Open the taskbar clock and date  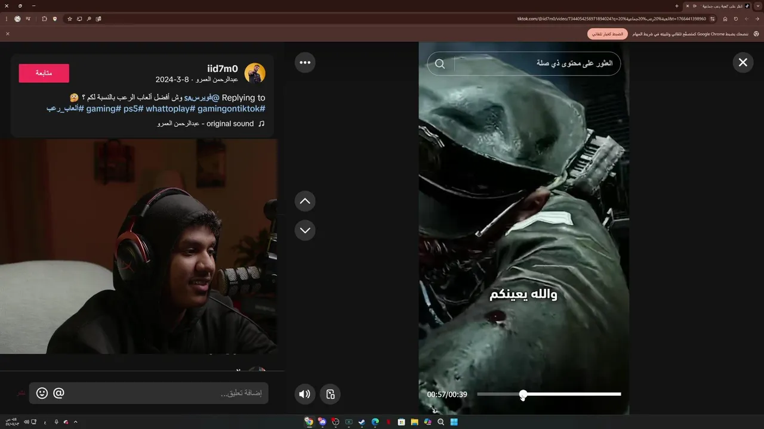pos(14,422)
